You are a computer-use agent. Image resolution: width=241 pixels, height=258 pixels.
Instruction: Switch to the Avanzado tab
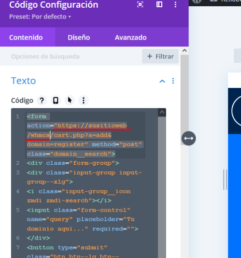coord(130,37)
